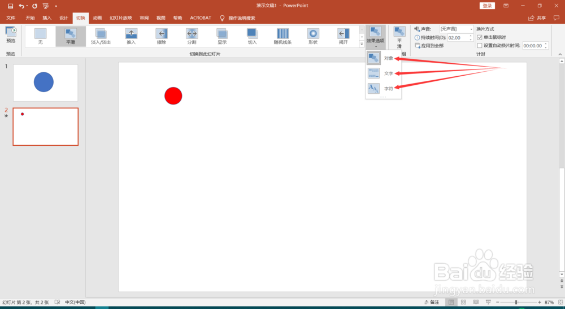This screenshot has width=565, height=309.
Task: Collapse the ribbon with chevron
Action: (560, 54)
